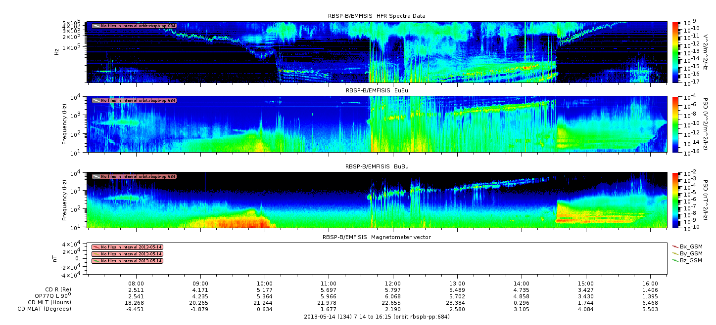Click the By_GSM yellow legend line icon
The image size is (716, 325).
tap(675, 253)
